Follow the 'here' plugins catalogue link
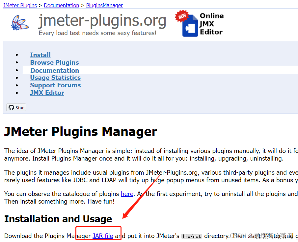The width and height of the screenshot is (298, 242). (127, 194)
